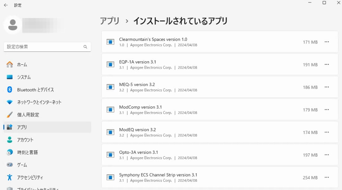Minimize the settings window
This screenshot has height=190, width=342.
(x=310, y=3)
